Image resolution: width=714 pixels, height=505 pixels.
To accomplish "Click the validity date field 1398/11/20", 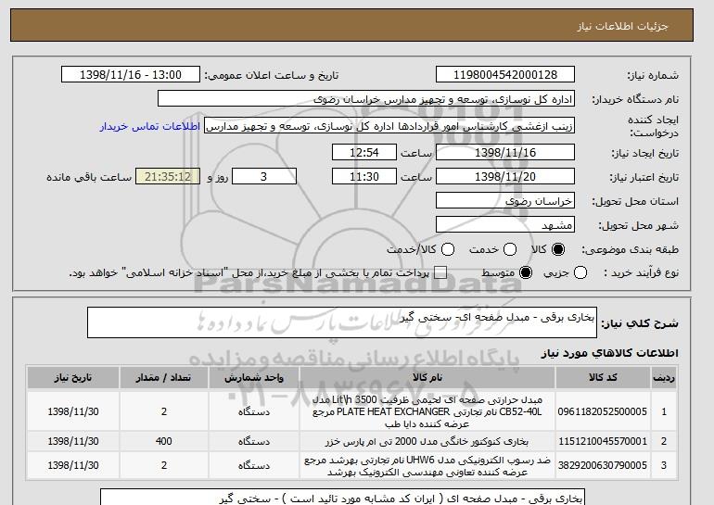I will point(505,177).
